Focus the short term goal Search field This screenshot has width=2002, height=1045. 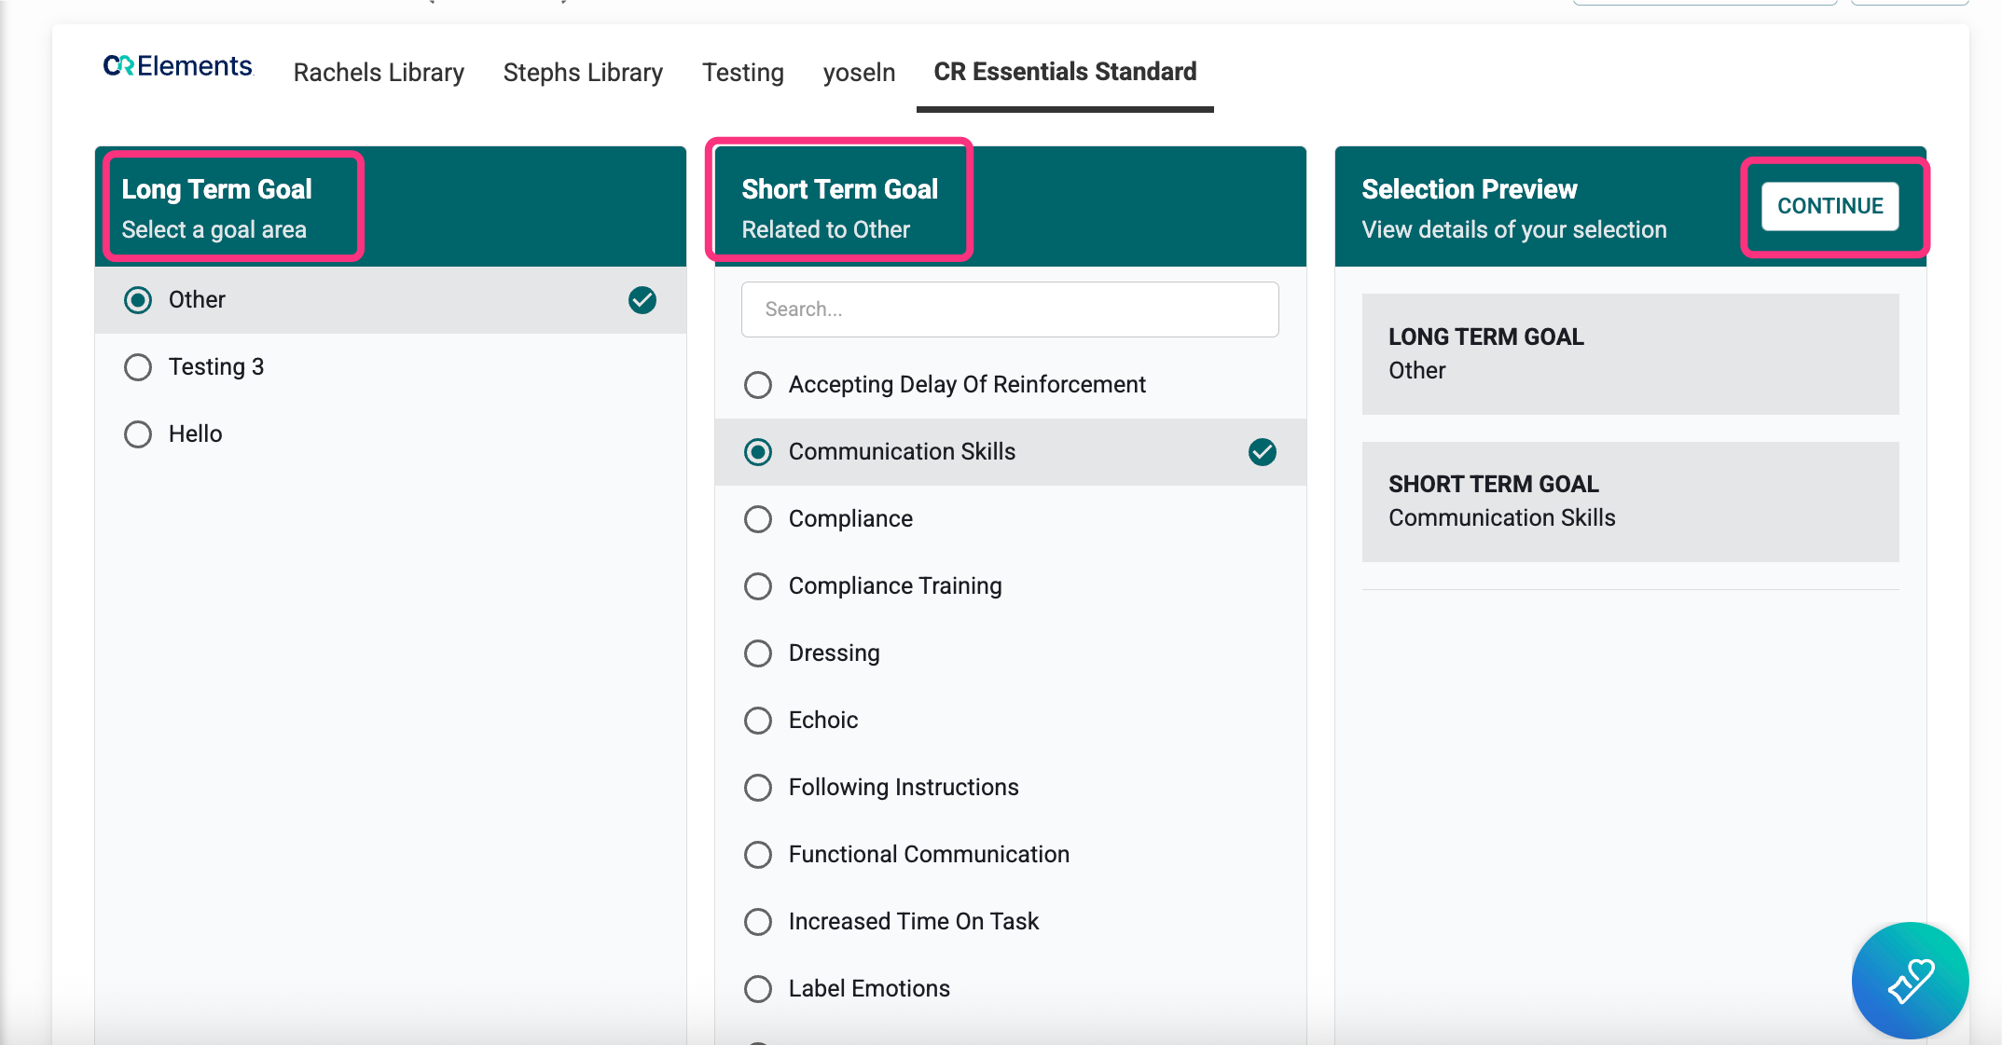1010,309
